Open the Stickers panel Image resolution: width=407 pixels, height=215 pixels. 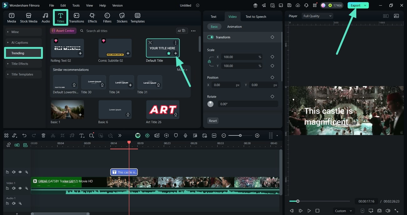(122, 18)
